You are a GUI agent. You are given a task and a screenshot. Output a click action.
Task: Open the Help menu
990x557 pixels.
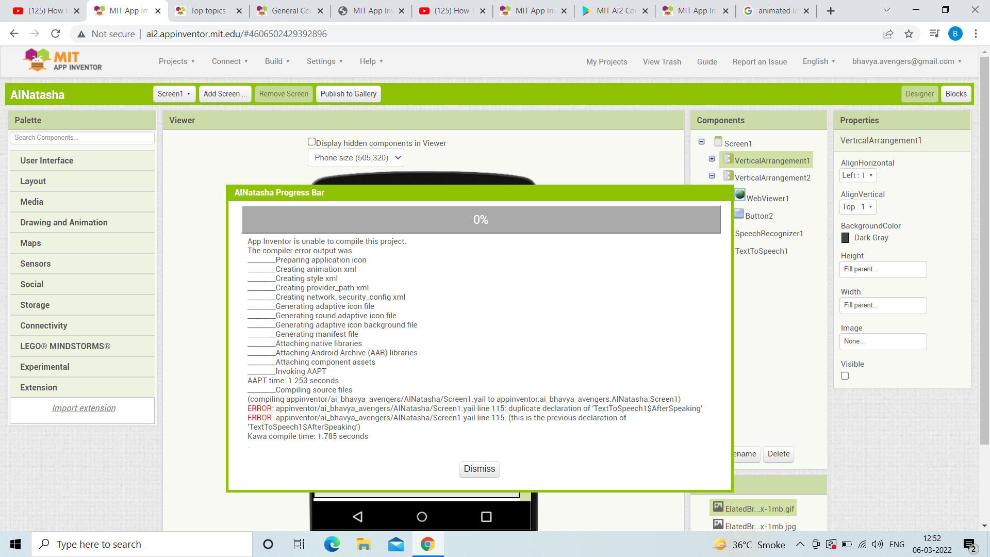point(371,61)
